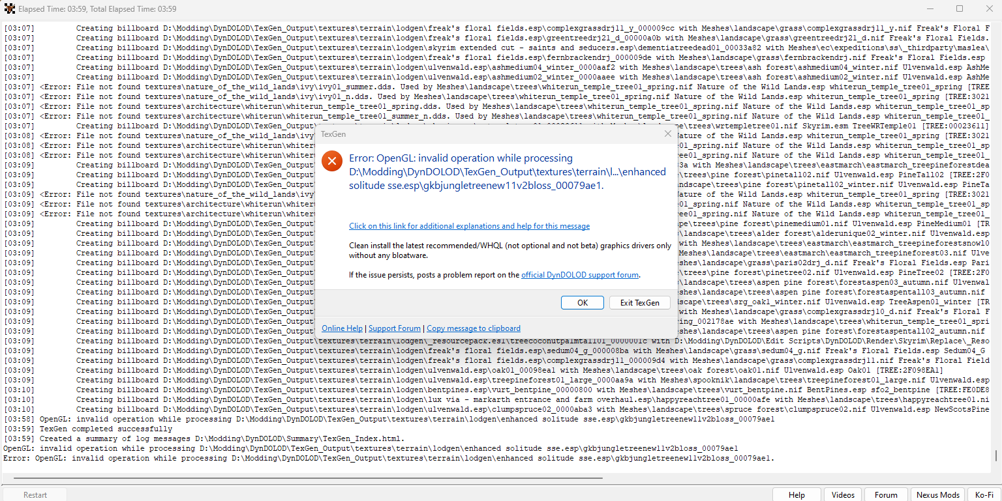Open the Online Help link in dialog footer
The image size is (1002, 501).
click(x=342, y=328)
